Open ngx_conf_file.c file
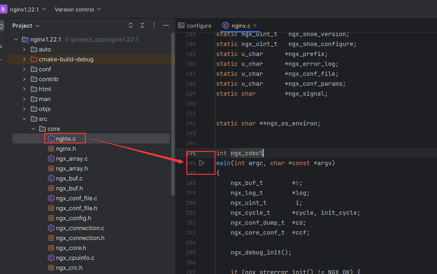437x274 pixels. pyautogui.click(x=76, y=198)
